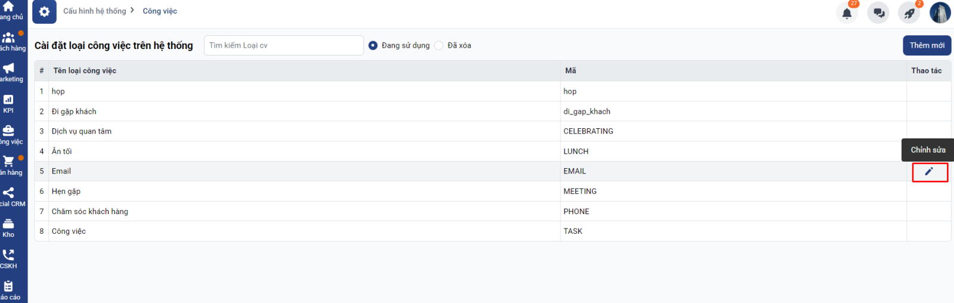Image resolution: width=954 pixels, height=303 pixels.
Task: Click the rocket icon in header
Action: (909, 13)
